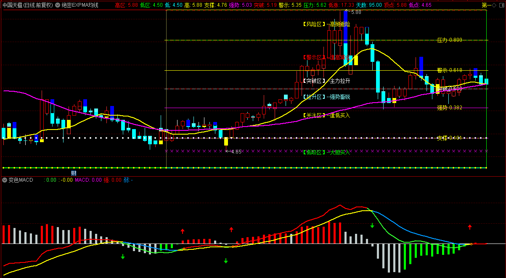The width and height of the screenshot is (506, 278).
Task: Click the leftmost green down arrow in MACD
Action: point(123,257)
